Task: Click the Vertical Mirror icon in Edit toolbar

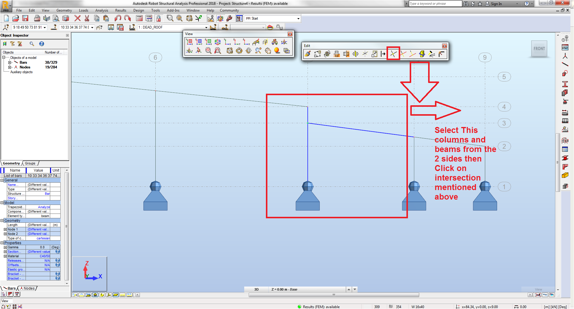Action: [355, 54]
